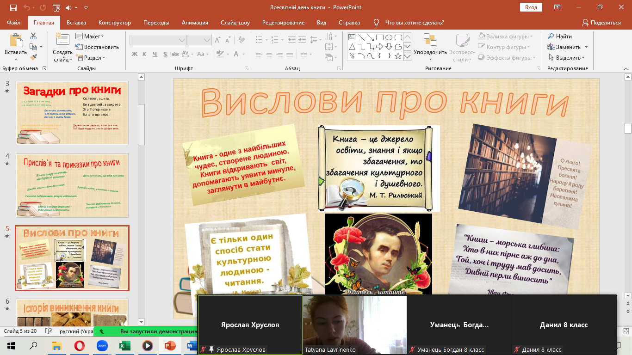Align text right in Абзац group
Screen dimensions: 632x355
(280, 54)
